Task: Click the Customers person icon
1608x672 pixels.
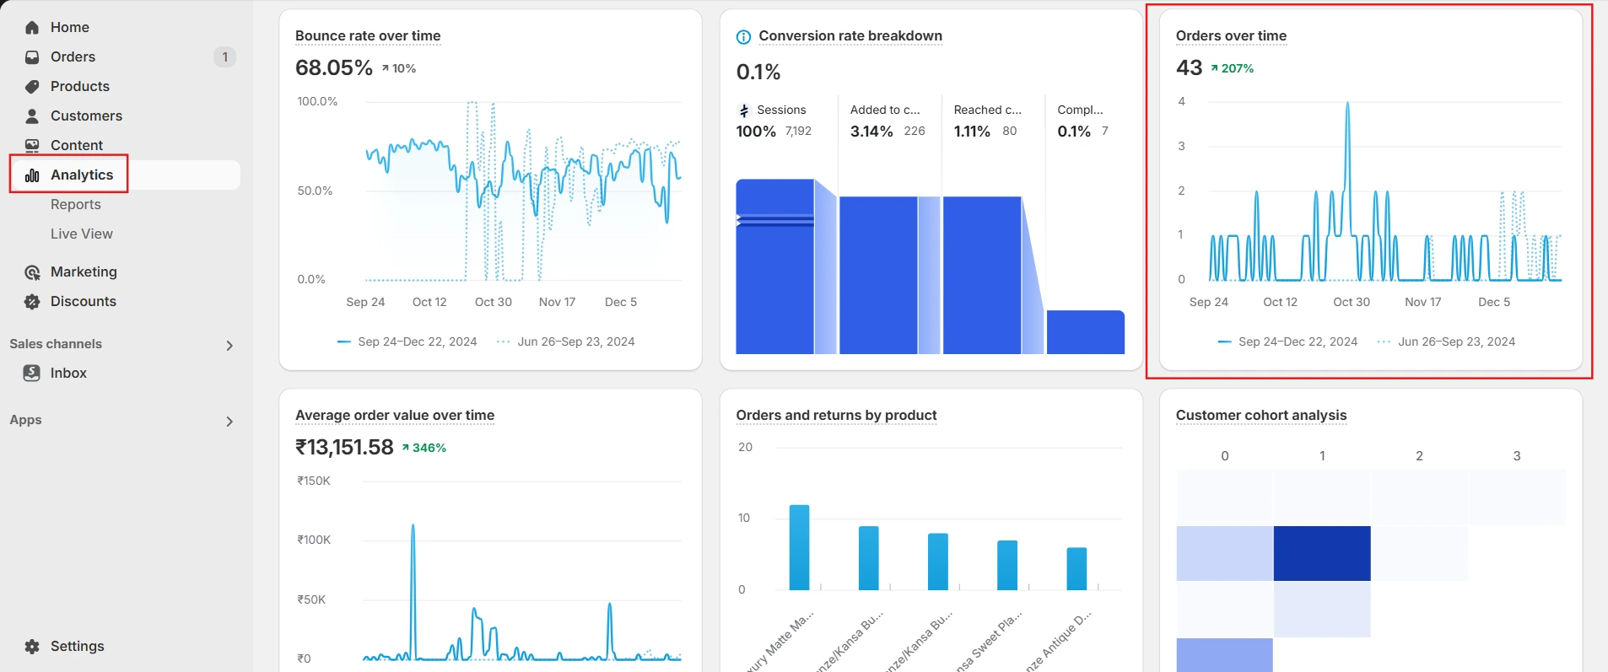Action: coord(32,116)
